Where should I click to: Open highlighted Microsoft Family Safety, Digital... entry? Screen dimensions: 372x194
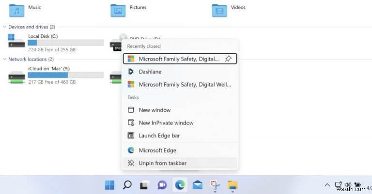(180, 59)
